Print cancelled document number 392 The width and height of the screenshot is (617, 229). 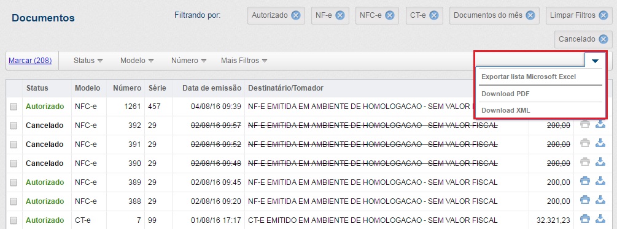tap(585, 125)
